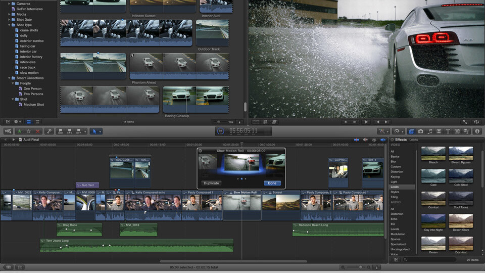485x273 pixels.
Task: Expand the Shot Date folder
Action: point(10,20)
